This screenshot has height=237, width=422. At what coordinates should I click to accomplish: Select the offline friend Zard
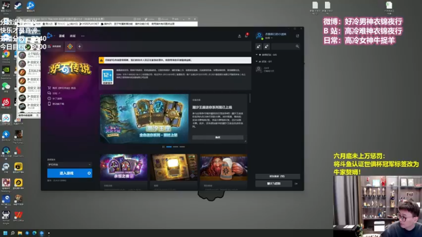click(277, 70)
